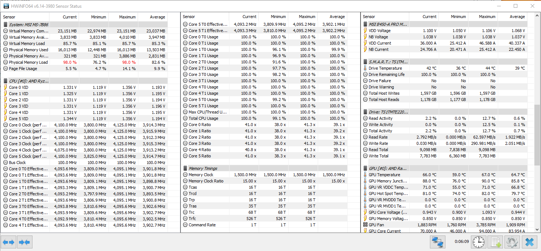The width and height of the screenshot is (541, 251).
Task: Click the scrollbar up arrow at top right
Action: point(537,16)
